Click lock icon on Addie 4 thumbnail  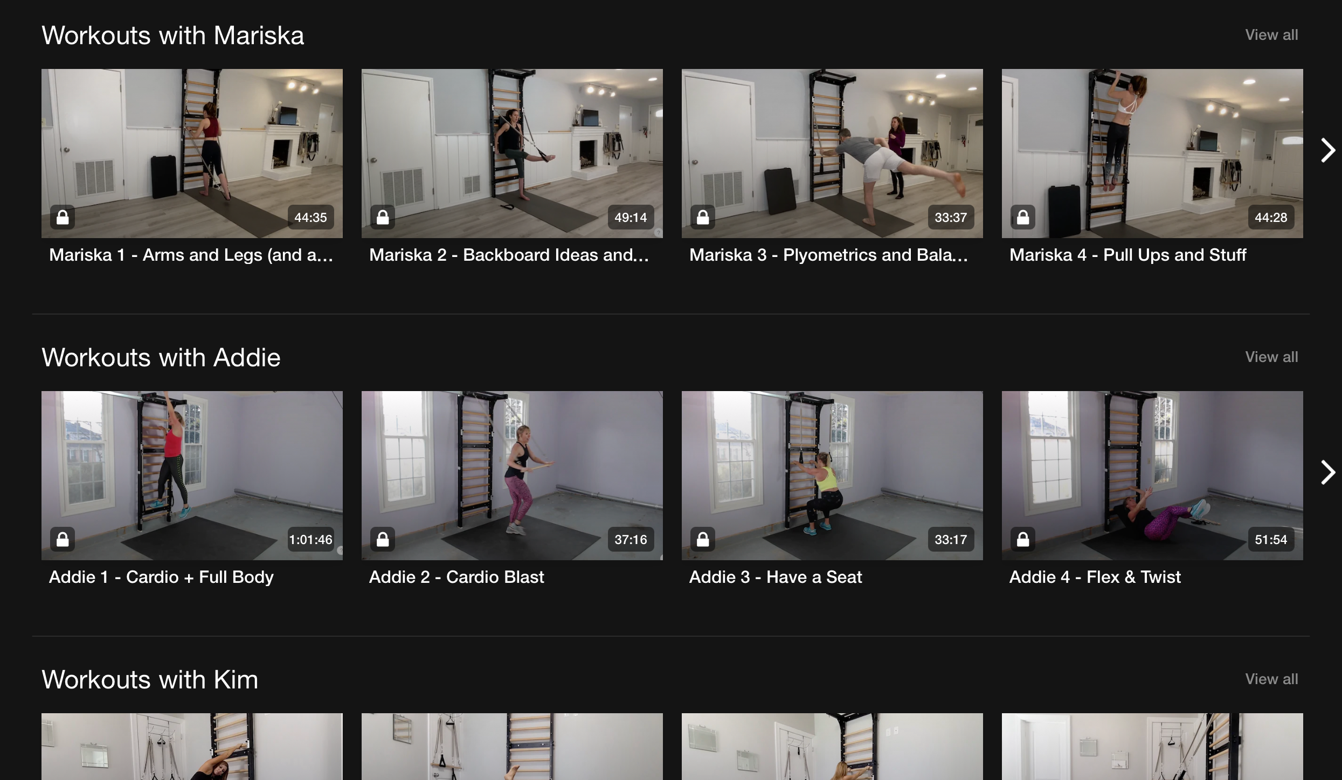[1023, 539]
